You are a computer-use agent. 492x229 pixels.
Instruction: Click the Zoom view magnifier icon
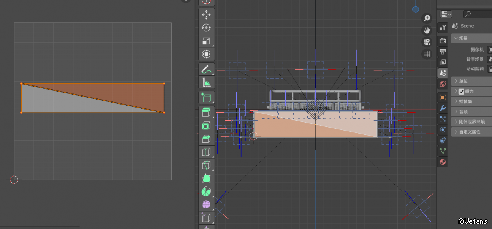click(427, 18)
